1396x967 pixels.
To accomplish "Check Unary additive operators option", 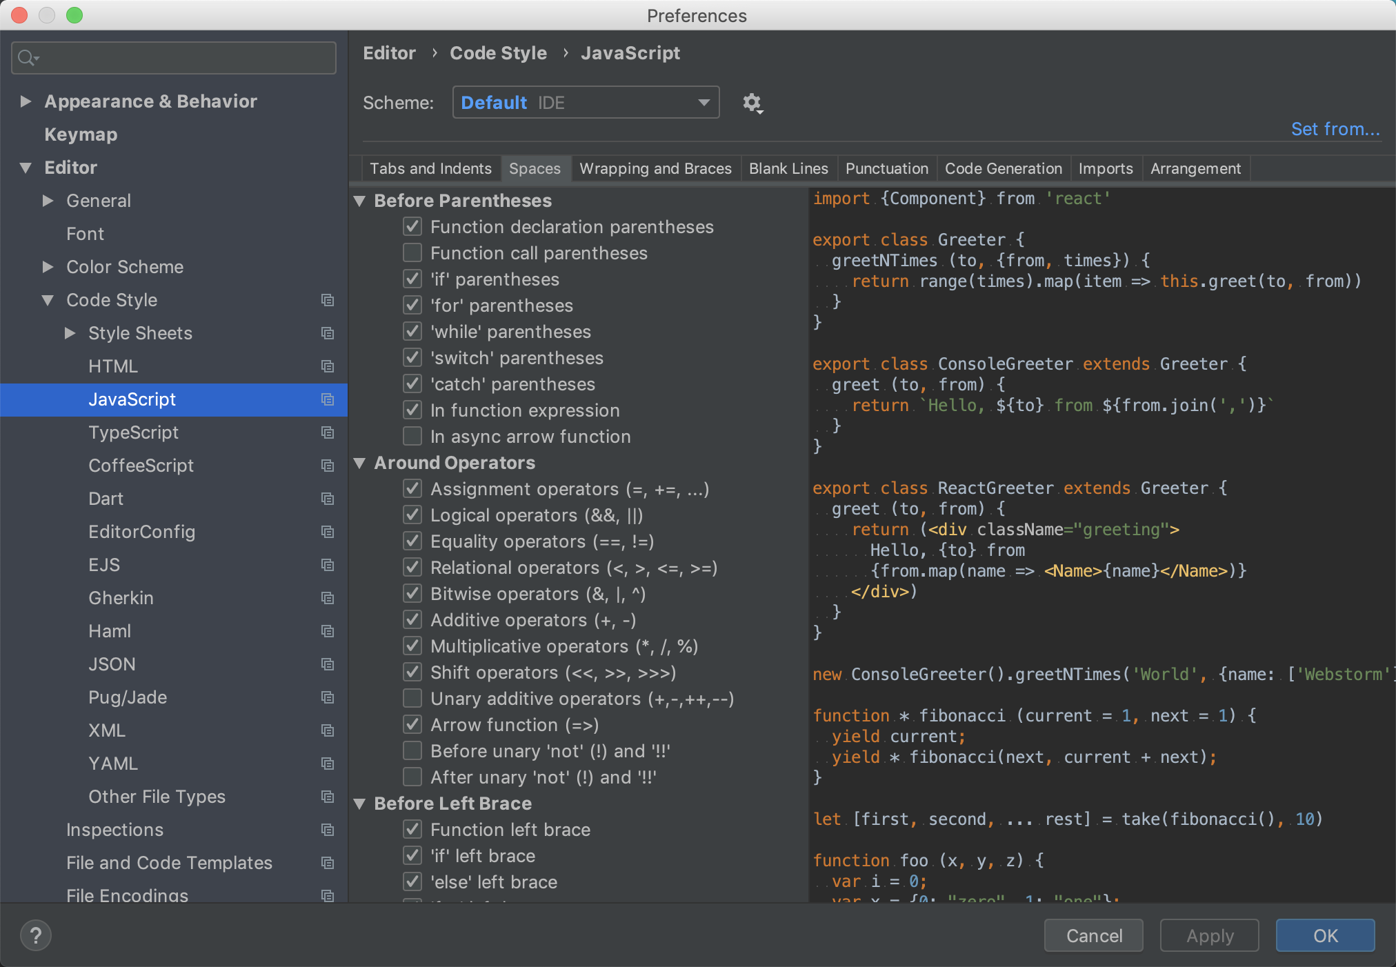I will click(412, 699).
